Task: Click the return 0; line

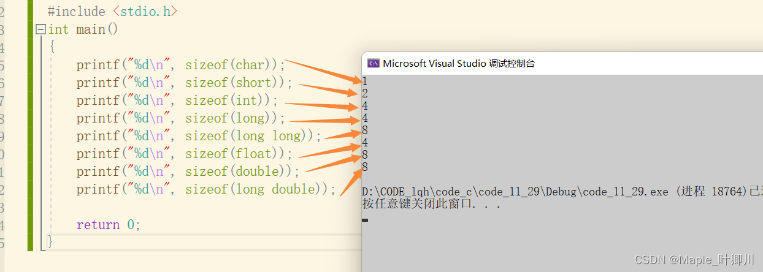Action: (109, 225)
